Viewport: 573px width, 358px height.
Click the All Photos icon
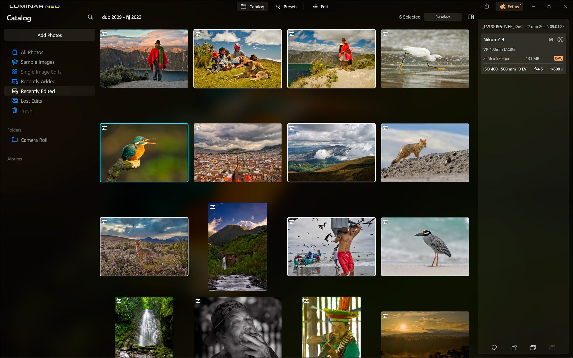15,52
